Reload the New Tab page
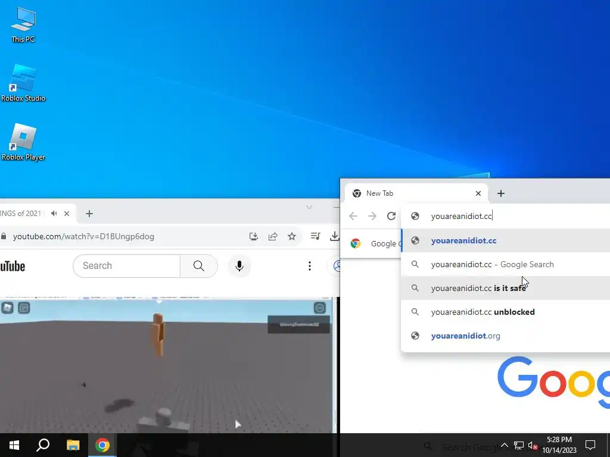 coord(391,216)
